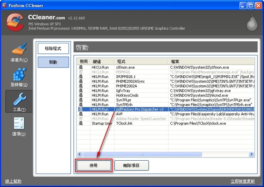Click the Piriform pear icon
Screen dimensions: 264x187
(x=252, y=22)
